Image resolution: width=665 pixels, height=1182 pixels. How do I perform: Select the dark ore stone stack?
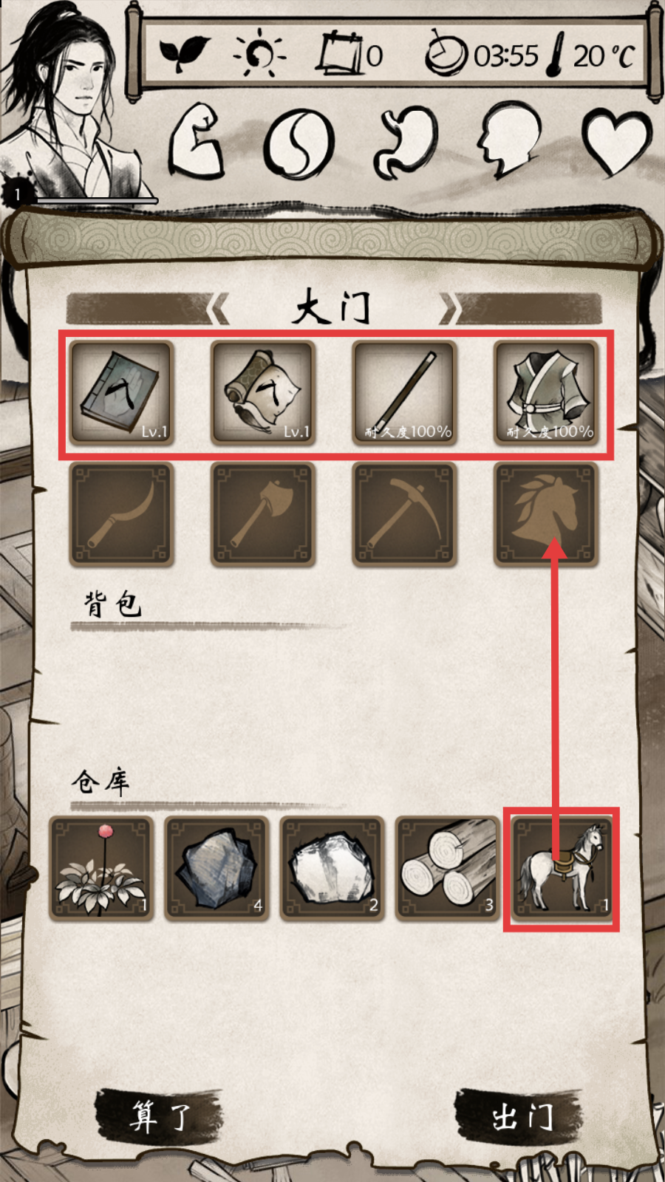click(x=216, y=869)
